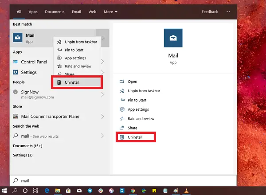Open Cortana circle icon on taskbar
Viewport: 266px width, 195px height.
(25, 191)
